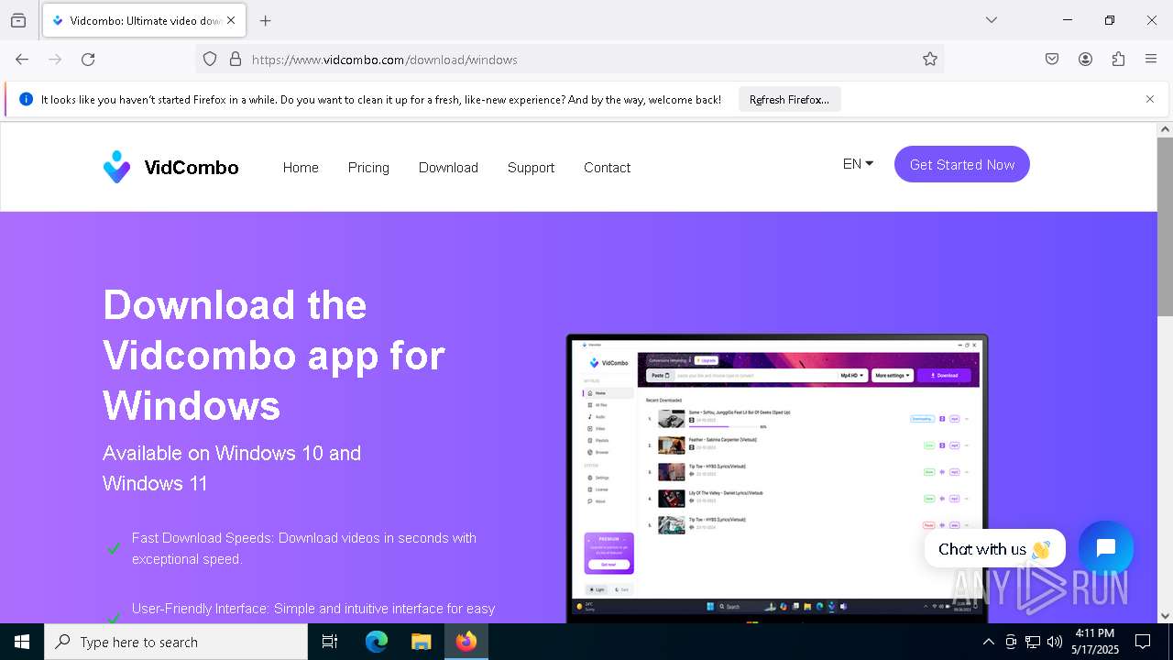Open the Pocket save icon

coord(1052,60)
